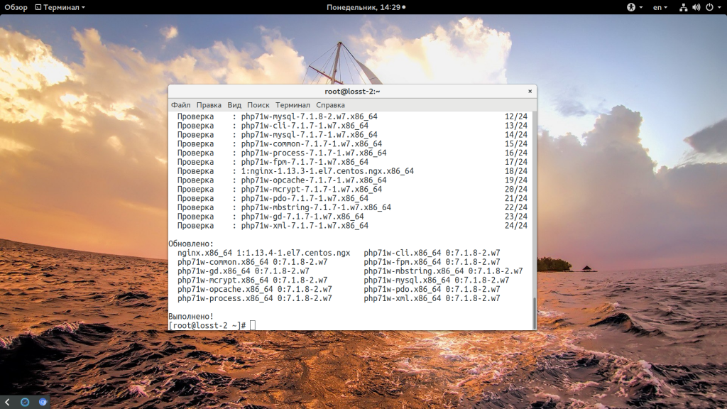Open the 'en' keyboard layout dropdown
The height and width of the screenshot is (409, 727).
[660, 7]
